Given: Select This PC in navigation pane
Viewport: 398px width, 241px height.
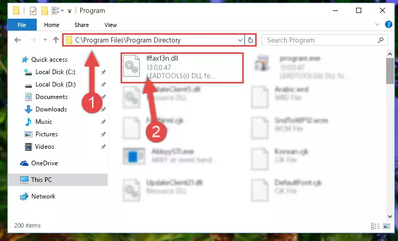Looking at the screenshot, I should [x=41, y=180].
